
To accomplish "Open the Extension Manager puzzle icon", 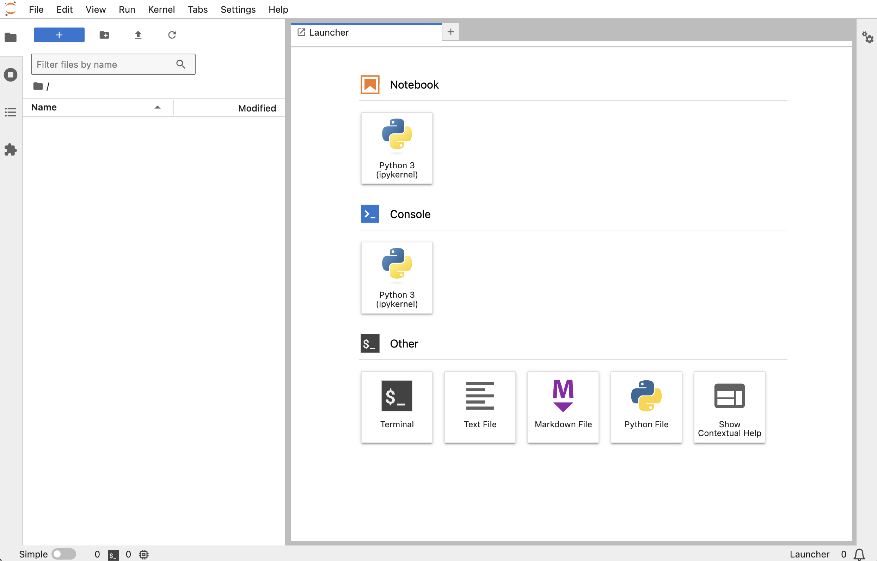I will pos(11,150).
